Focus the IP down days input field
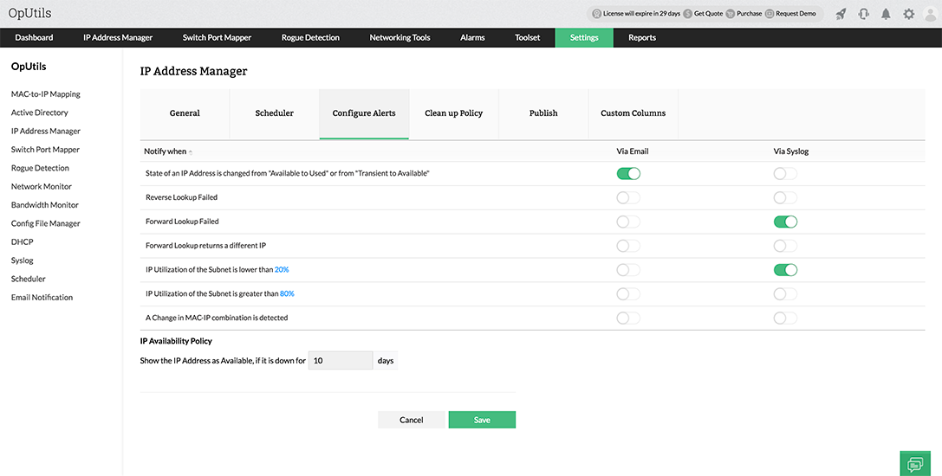The height and width of the screenshot is (476, 942). 341,361
